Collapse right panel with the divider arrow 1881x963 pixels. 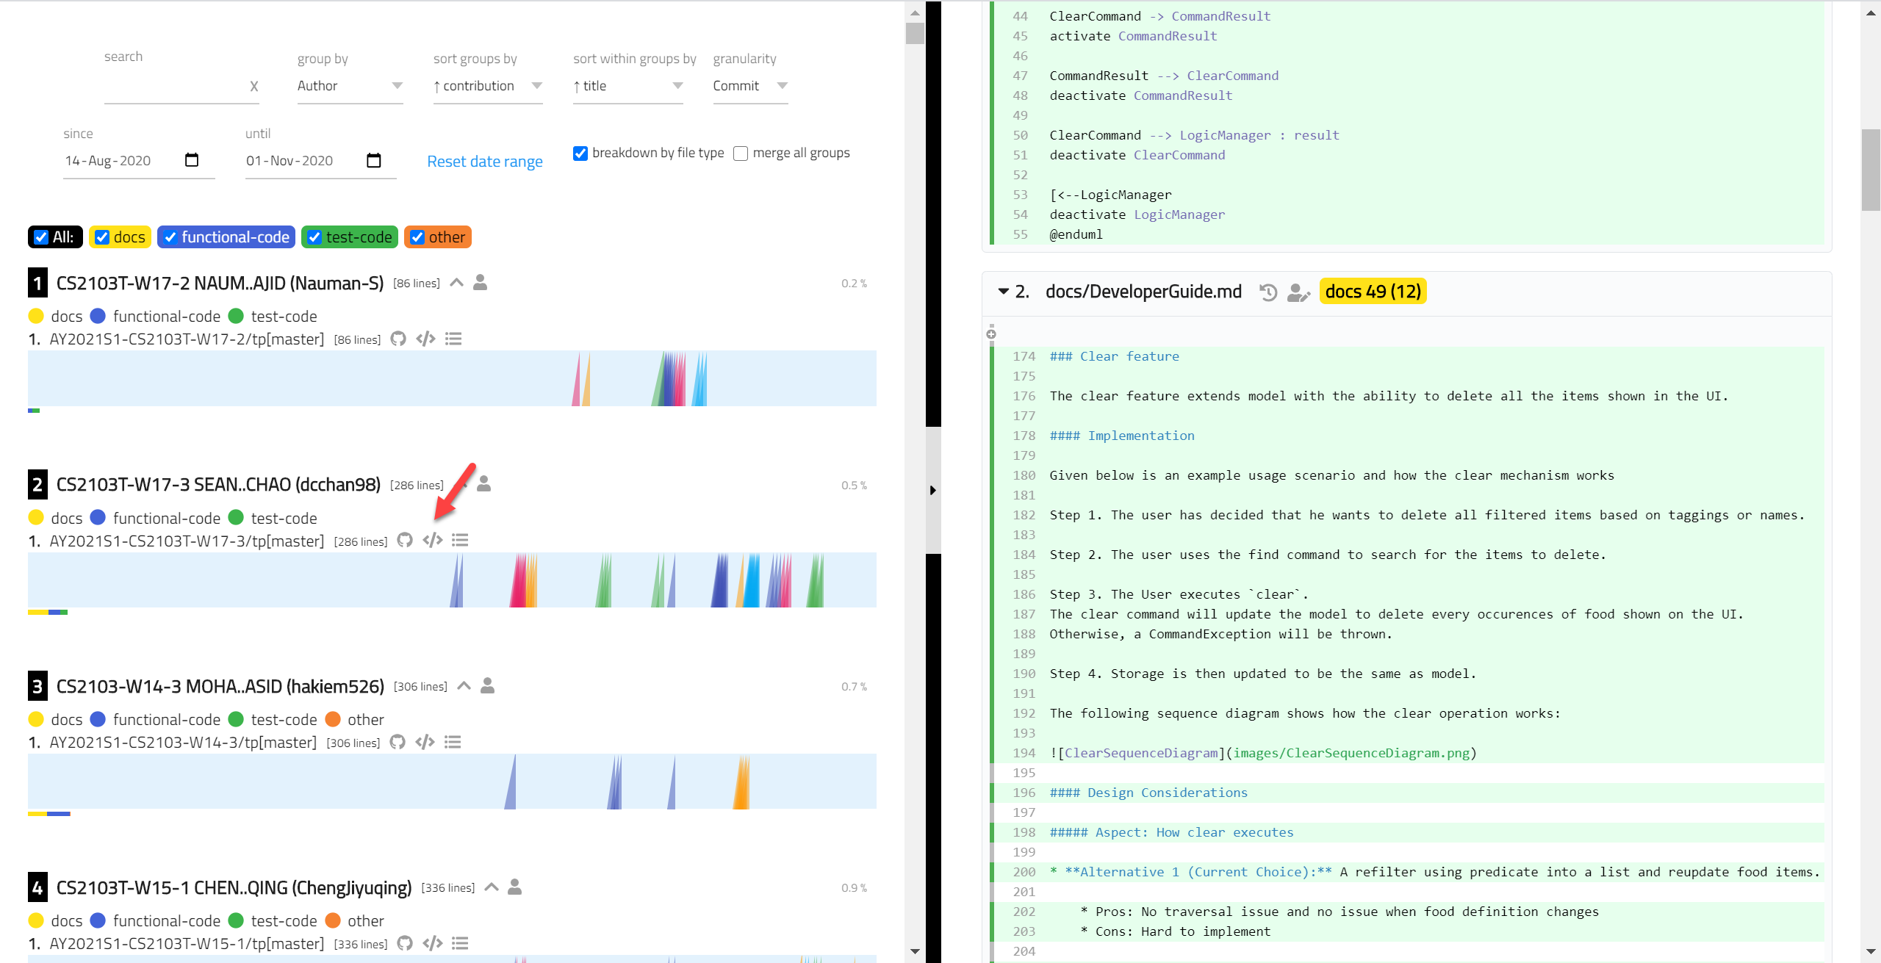[x=933, y=490]
